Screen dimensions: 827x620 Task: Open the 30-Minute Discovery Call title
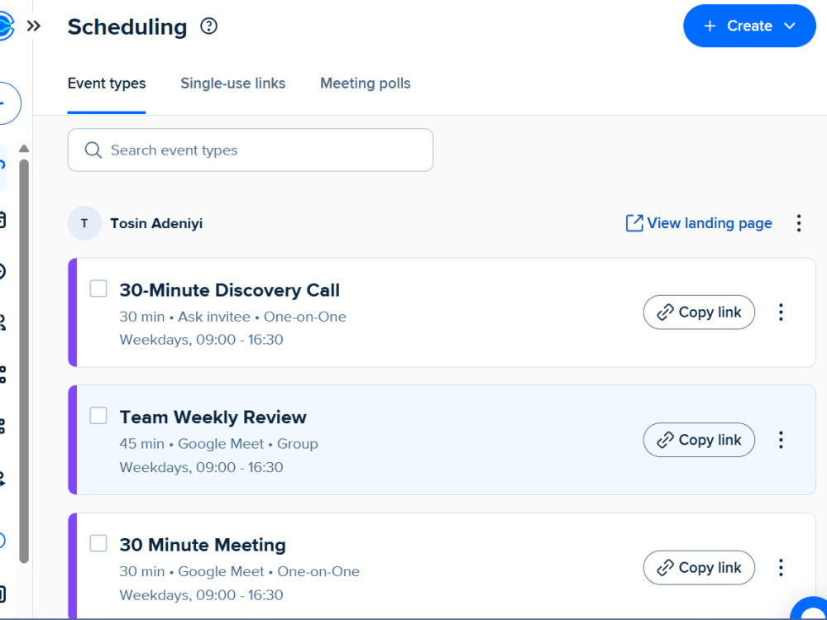[229, 290]
